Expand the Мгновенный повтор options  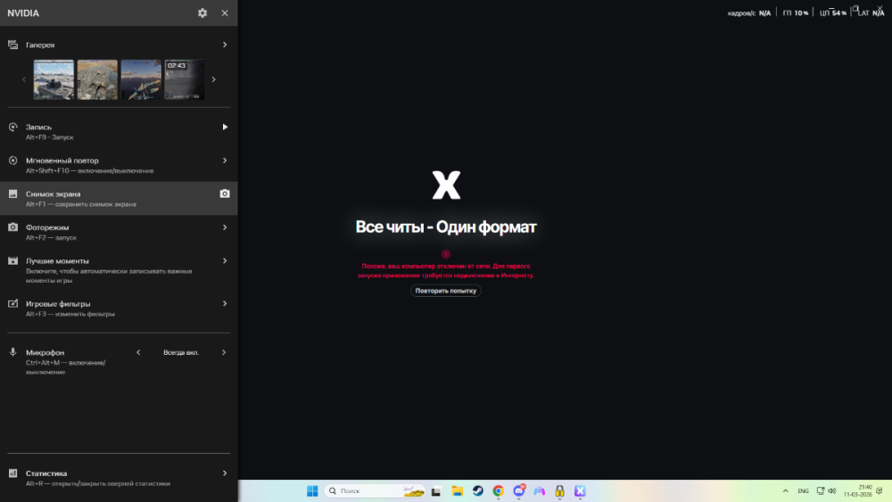click(x=224, y=160)
